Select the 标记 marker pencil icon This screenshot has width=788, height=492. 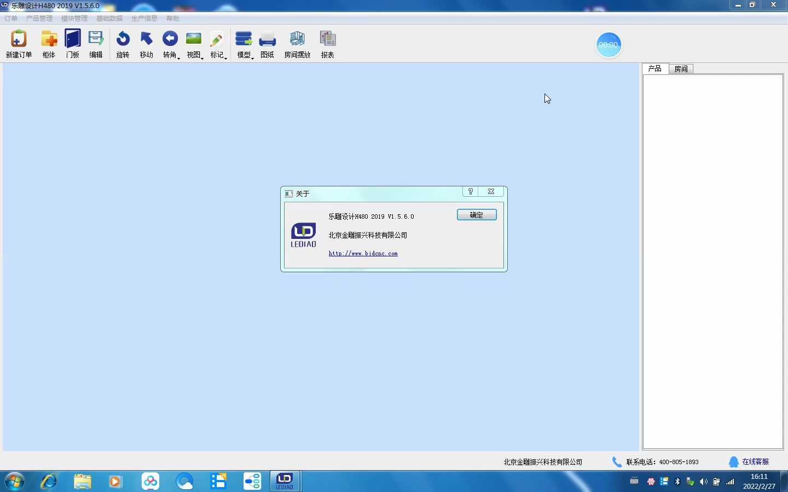217,39
